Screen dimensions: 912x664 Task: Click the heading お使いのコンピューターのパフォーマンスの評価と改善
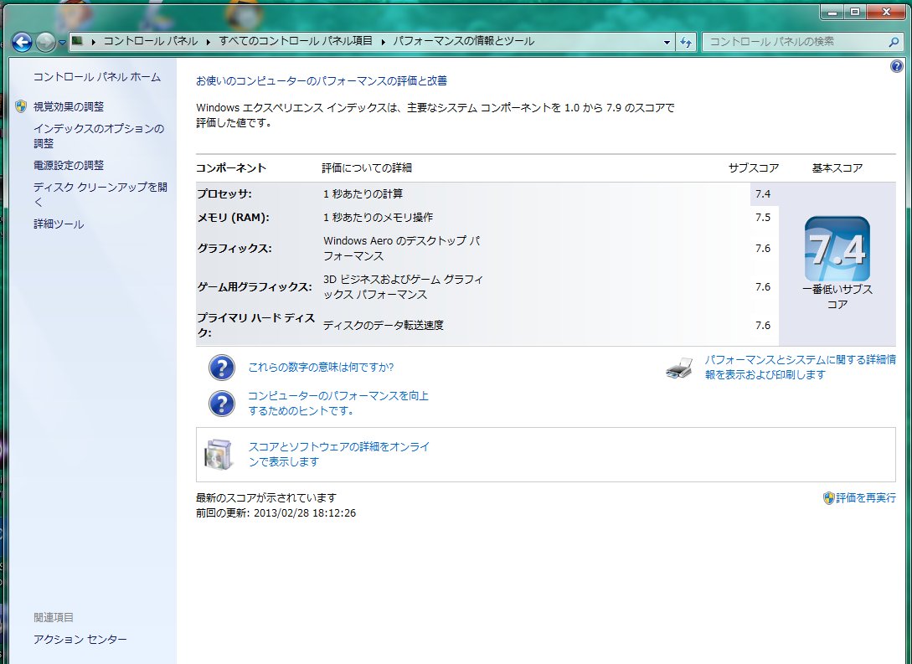[x=322, y=81]
